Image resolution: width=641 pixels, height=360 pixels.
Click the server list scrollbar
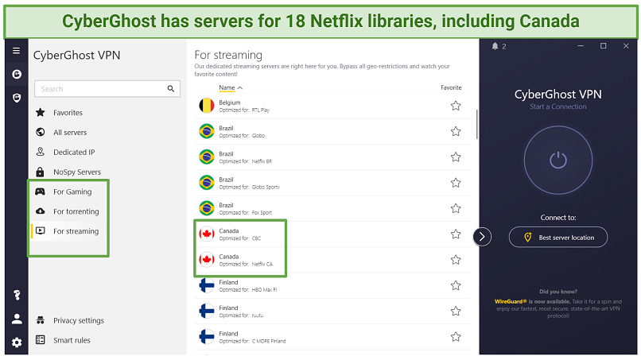point(476,124)
